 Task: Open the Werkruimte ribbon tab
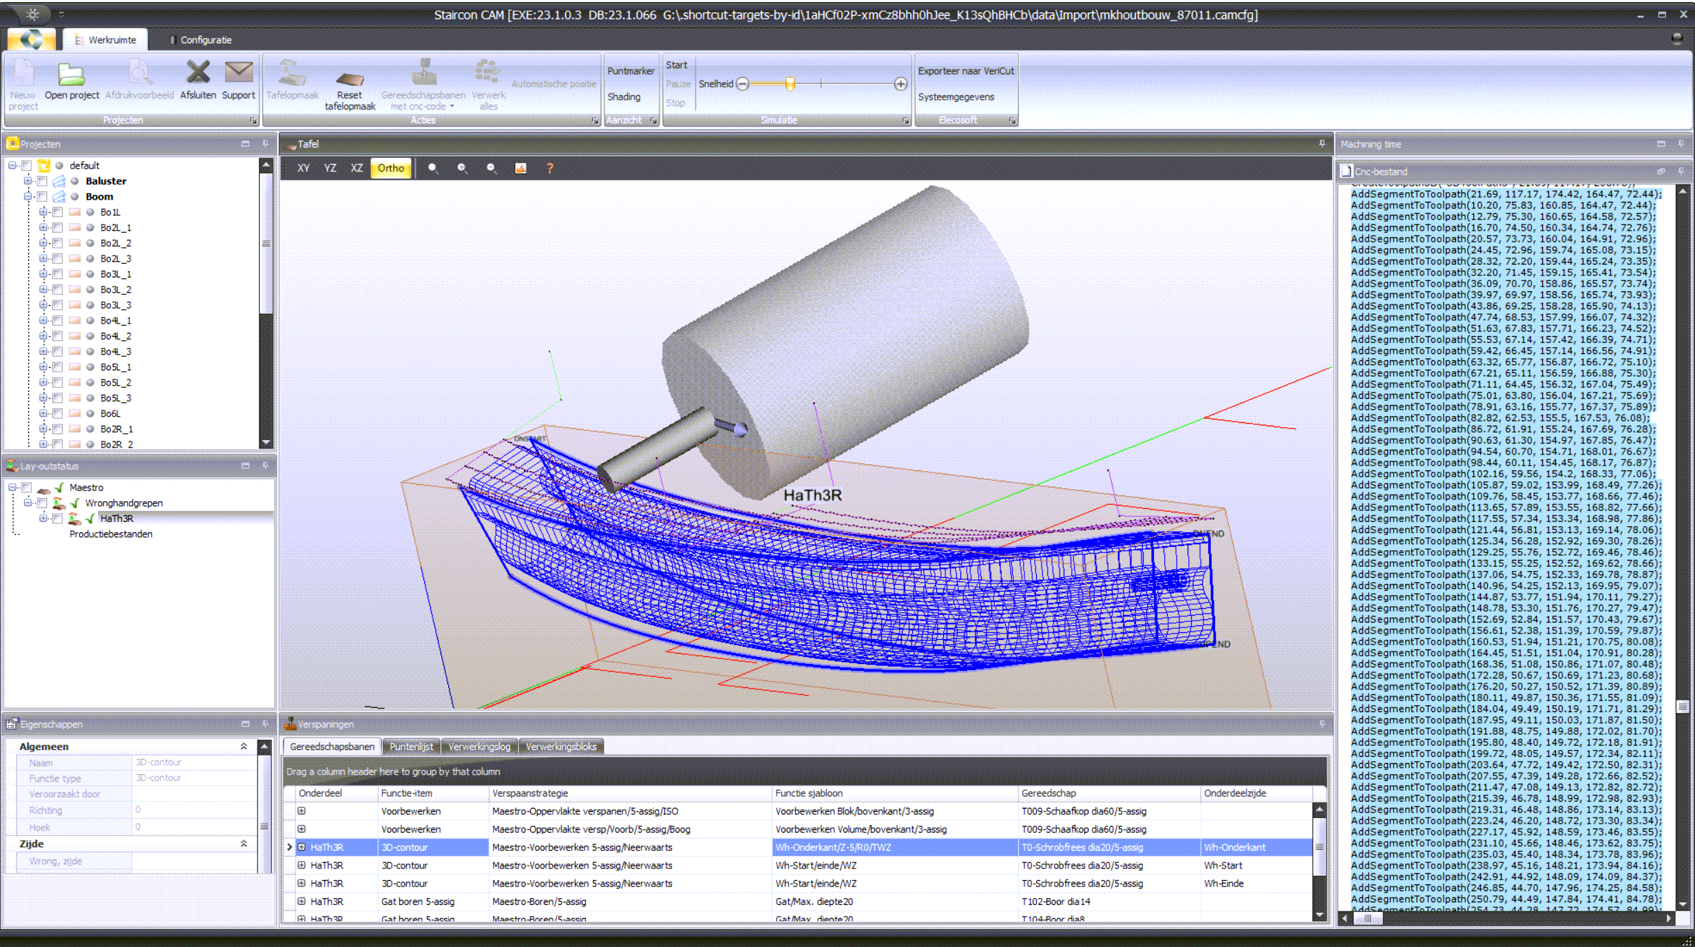click(x=105, y=40)
